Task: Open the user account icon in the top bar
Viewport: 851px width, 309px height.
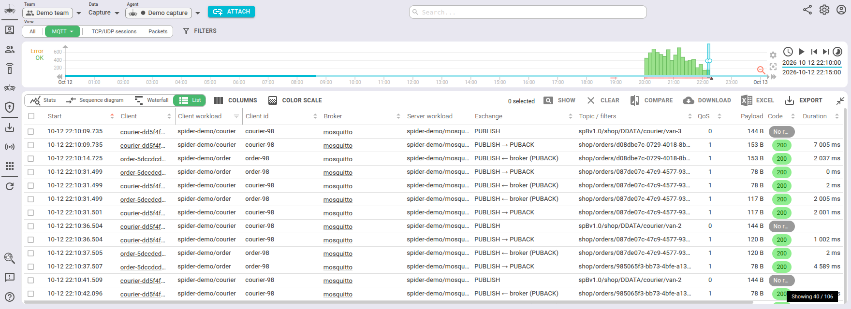Action: pos(841,10)
